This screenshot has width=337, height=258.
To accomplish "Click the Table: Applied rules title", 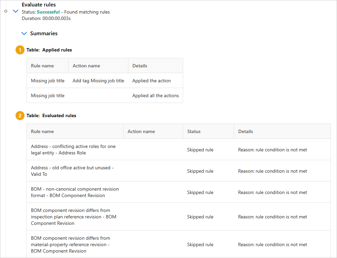I will [x=49, y=50].
